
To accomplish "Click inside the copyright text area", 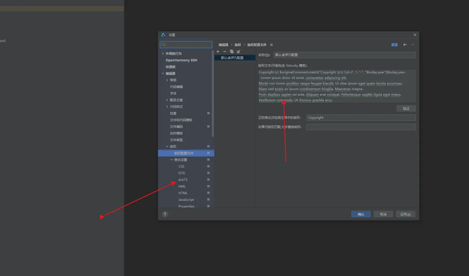I will point(337,86).
